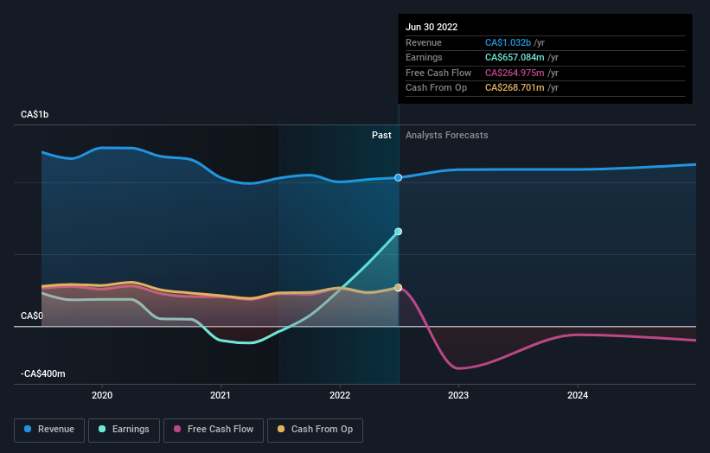Click the Past section label

pos(381,135)
